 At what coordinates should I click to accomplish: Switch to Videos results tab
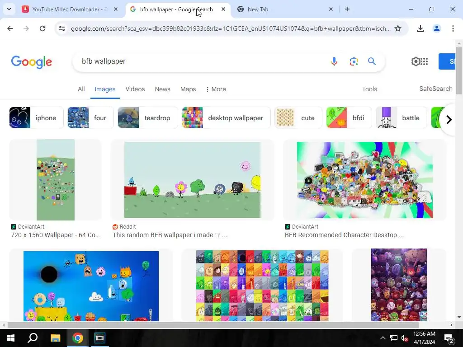(x=135, y=89)
